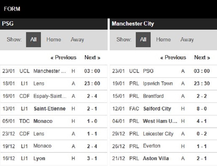This screenshot has width=217, height=166.
Task: Select All filter under Manchester City
Action: (x=143, y=40)
